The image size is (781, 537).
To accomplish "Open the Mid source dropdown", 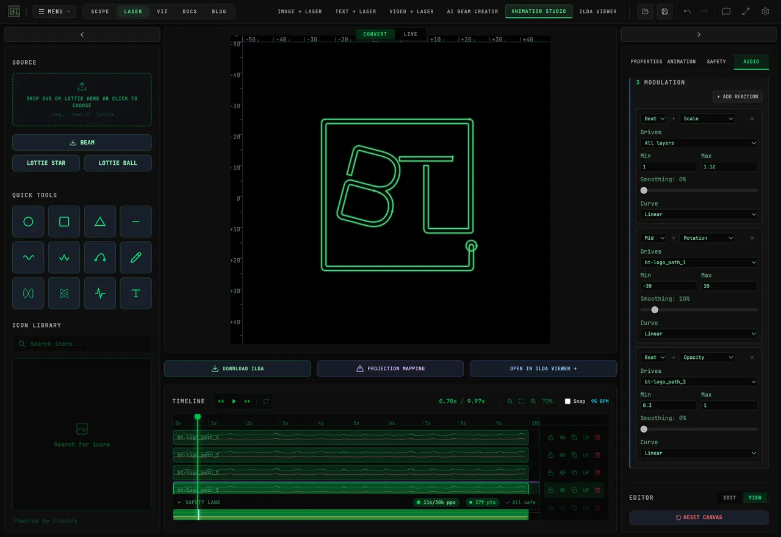I will click(x=654, y=238).
